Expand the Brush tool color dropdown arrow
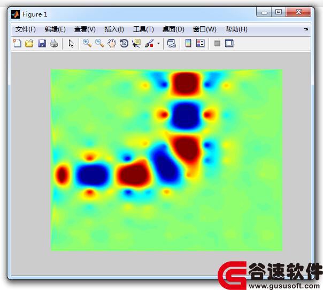Image resolution: width=323 pixels, height=290 pixels. coord(158,43)
